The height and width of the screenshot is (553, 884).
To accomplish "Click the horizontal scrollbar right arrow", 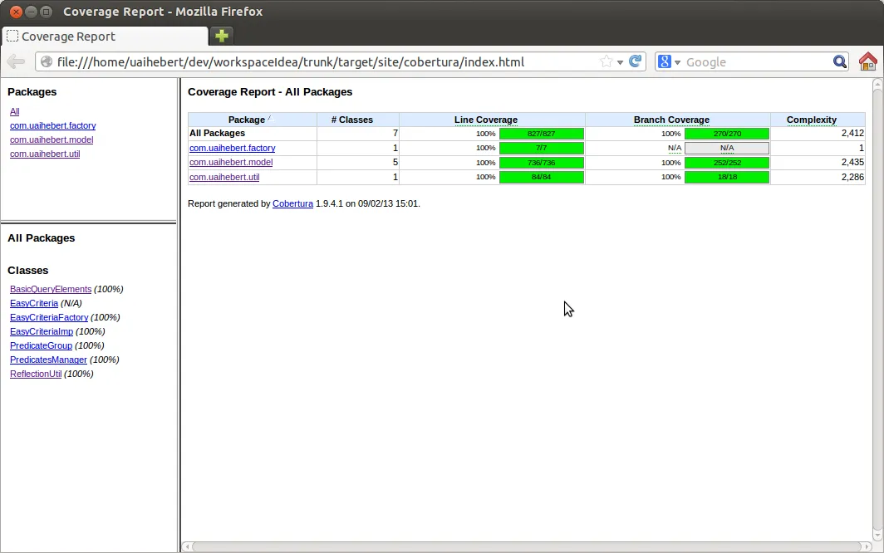I will (x=867, y=546).
